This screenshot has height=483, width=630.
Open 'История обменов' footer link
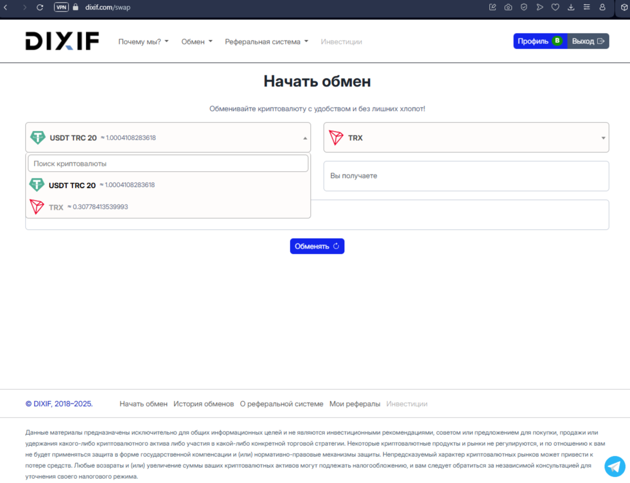[x=204, y=404]
